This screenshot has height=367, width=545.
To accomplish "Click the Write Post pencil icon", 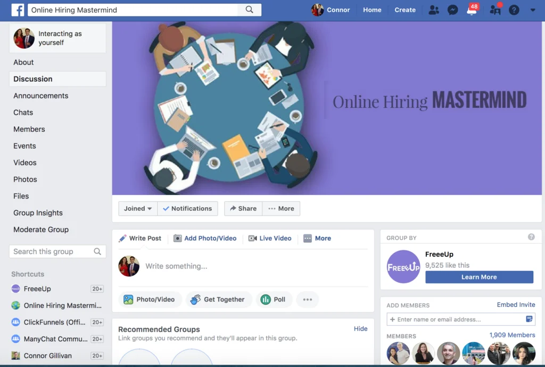I will click(122, 238).
